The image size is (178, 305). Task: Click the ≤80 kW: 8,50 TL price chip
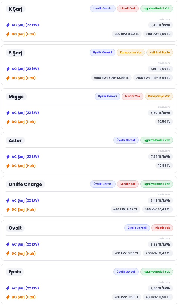pyautogui.click(x=127, y=34)
